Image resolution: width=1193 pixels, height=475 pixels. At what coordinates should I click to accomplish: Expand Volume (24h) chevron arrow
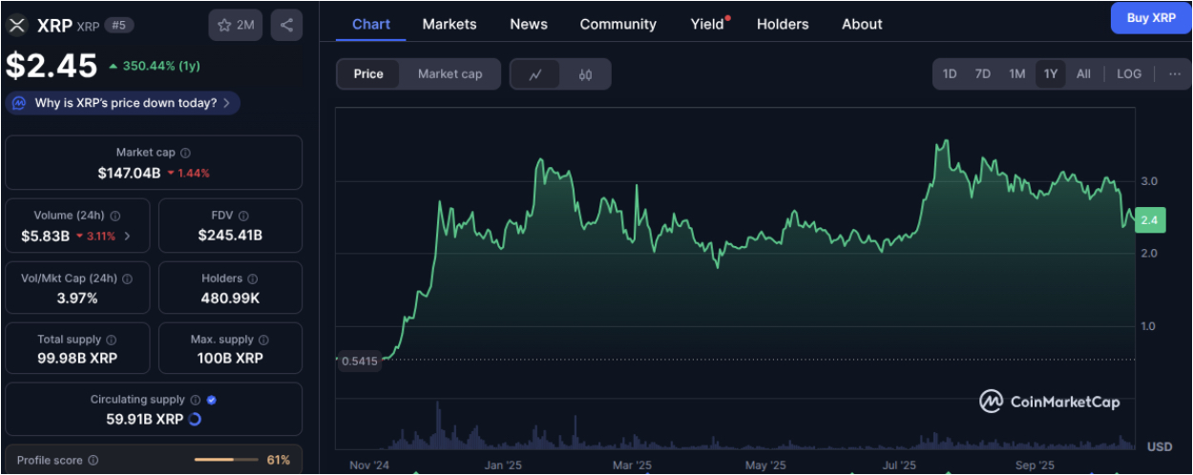(128, 236)
